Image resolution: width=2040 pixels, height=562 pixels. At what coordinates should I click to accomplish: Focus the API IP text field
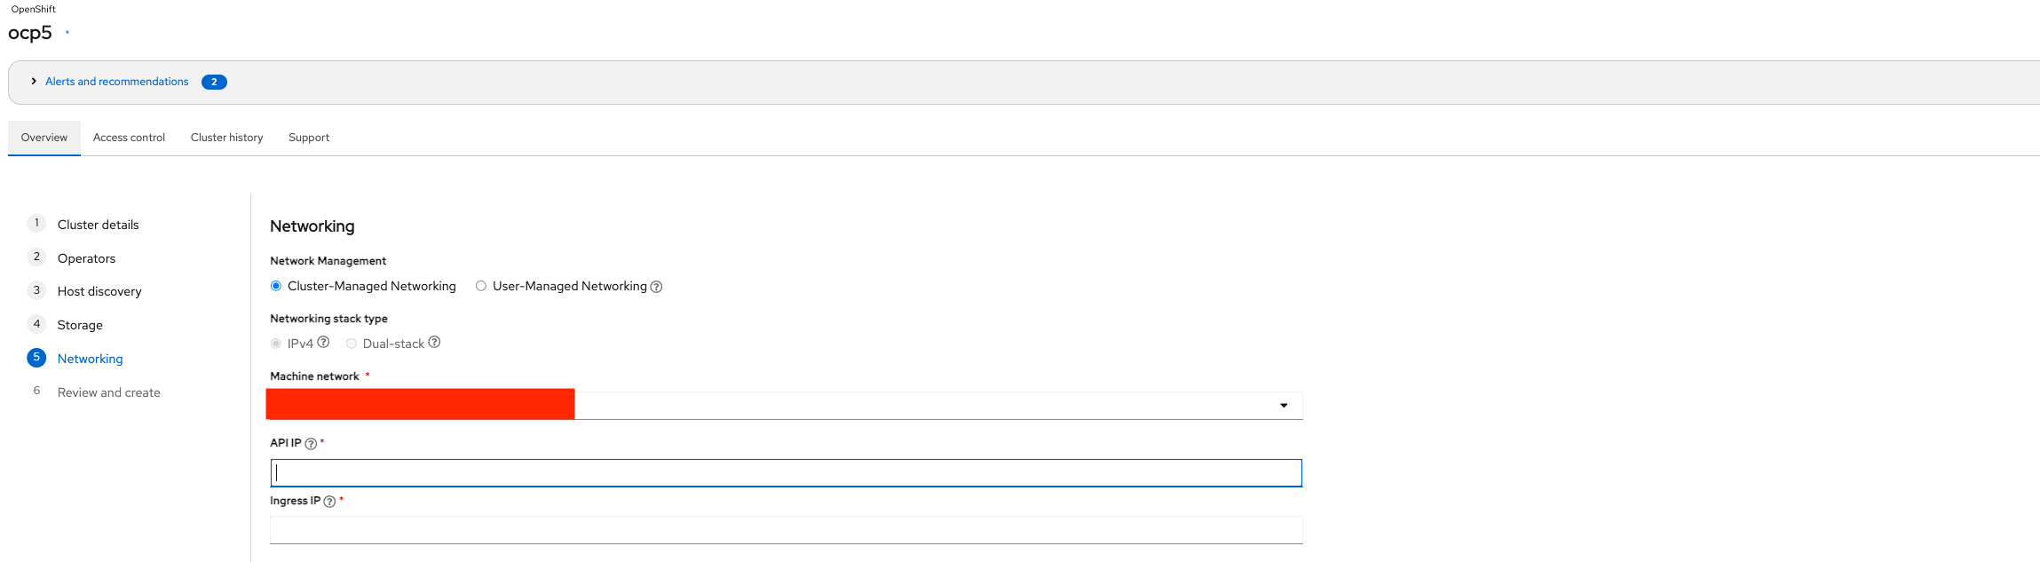(x=786, y=473)
